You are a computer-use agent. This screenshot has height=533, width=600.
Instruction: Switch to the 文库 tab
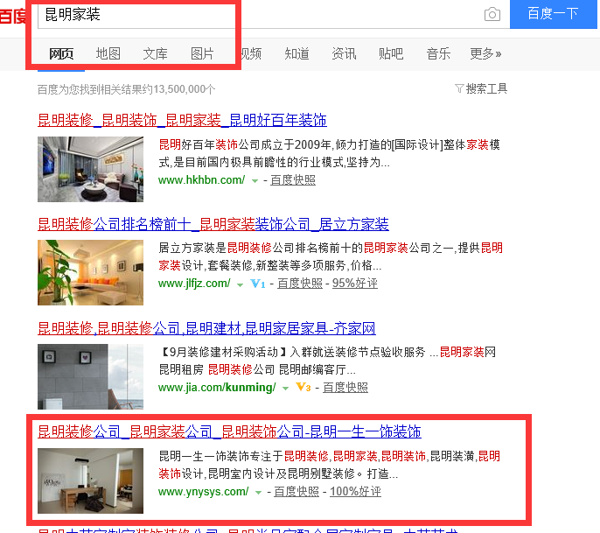[155, 53]
